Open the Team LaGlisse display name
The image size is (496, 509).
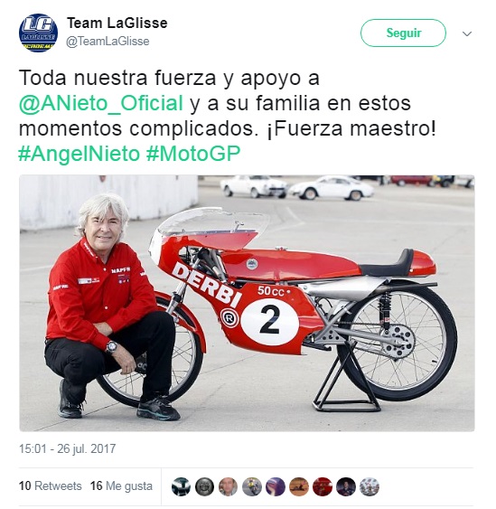point(117,23)
